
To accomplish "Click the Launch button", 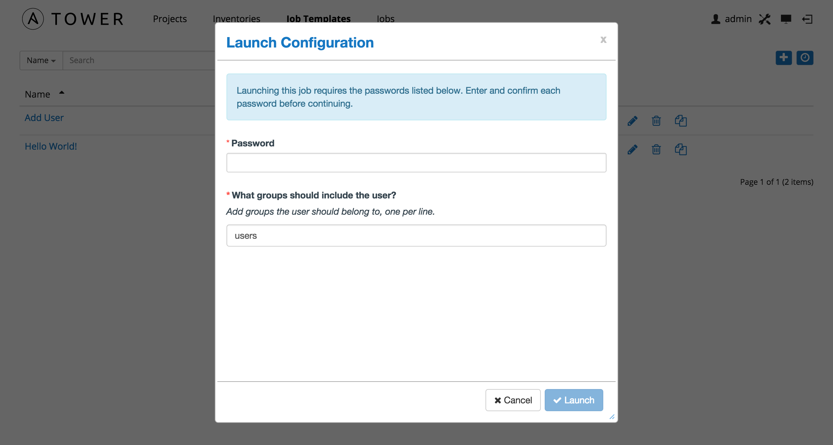I will [x=574, y=400].
